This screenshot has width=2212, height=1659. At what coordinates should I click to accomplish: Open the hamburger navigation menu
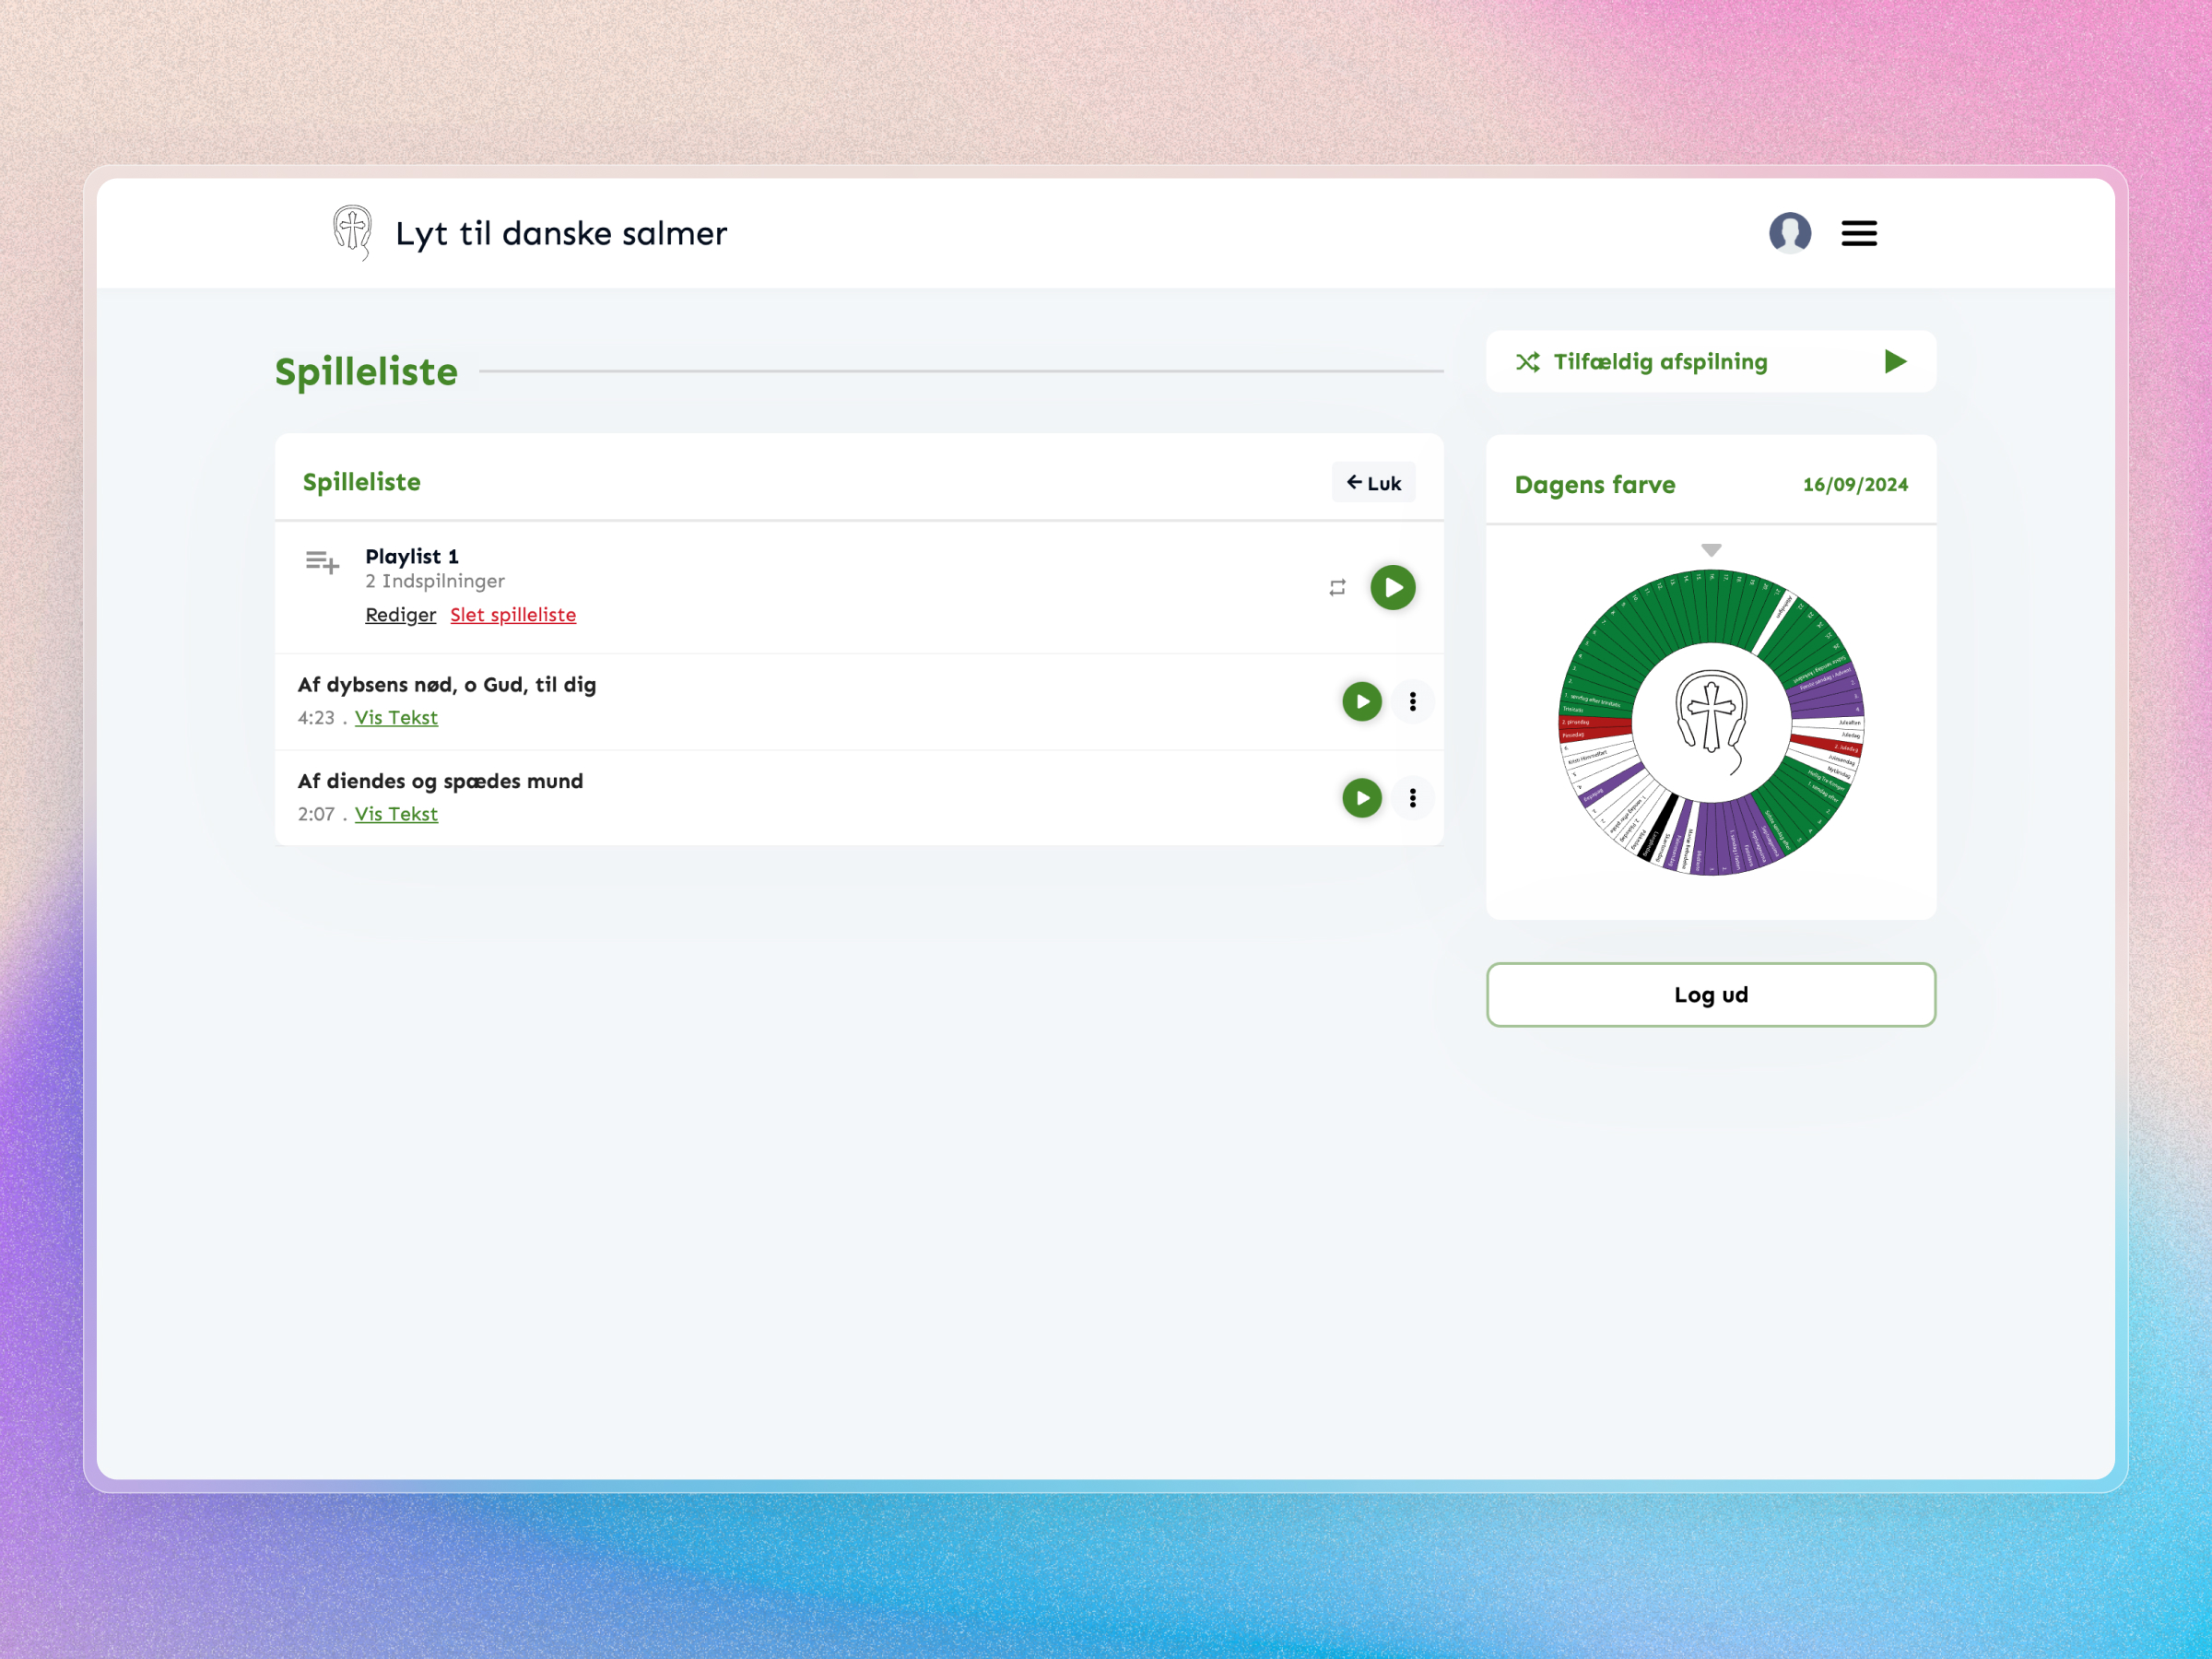coord(1859,233)
